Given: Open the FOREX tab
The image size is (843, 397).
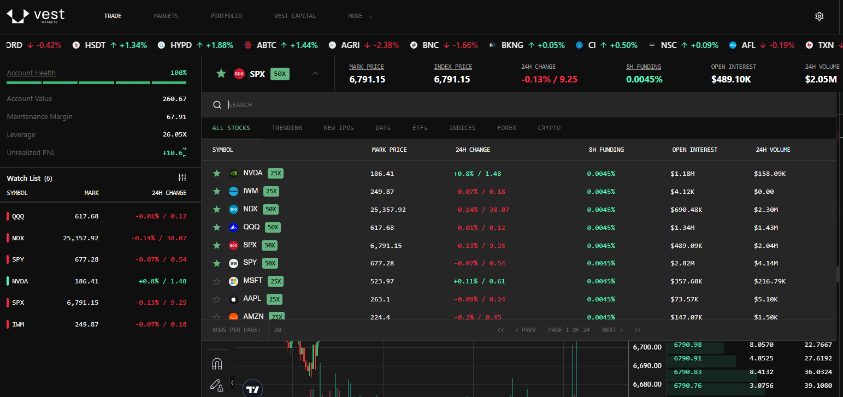Looking at the screenshot, I should pyautogui.click(x=506, y=128).
